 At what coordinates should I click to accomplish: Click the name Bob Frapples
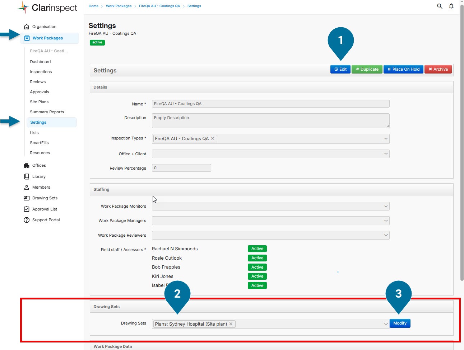click(166, 267)
